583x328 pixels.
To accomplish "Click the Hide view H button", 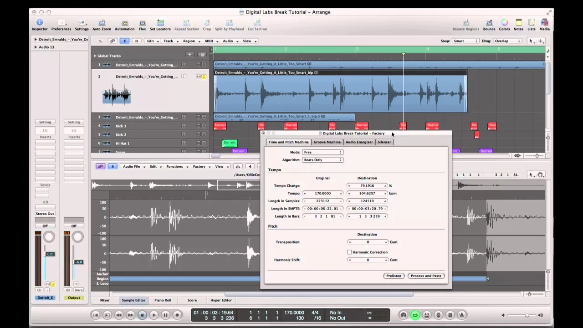I will tap(136, 41).
